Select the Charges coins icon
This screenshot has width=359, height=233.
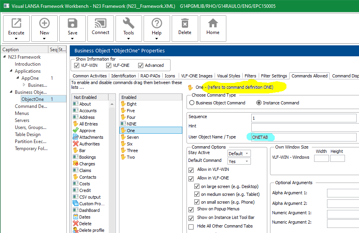coord(76,163)
